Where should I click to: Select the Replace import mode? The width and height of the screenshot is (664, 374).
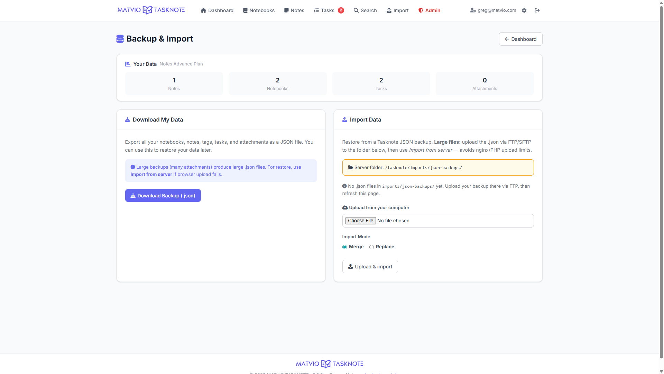(x=371, y=247)
